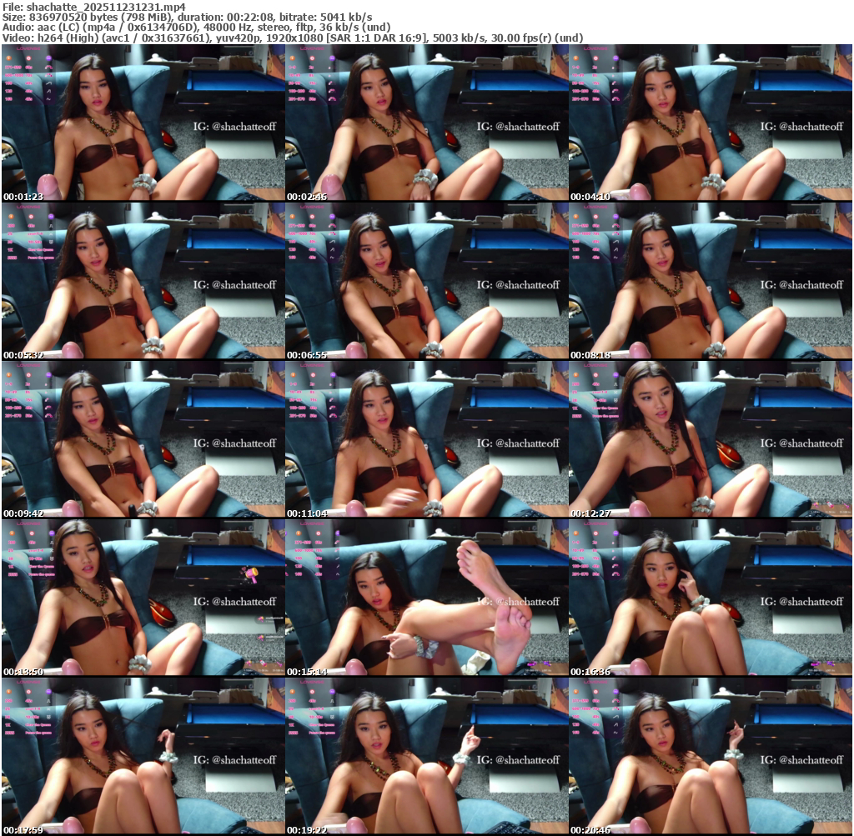
Task: Select the frame at 00:16:36
Action: pyautogui.click(x=711, y=598)
